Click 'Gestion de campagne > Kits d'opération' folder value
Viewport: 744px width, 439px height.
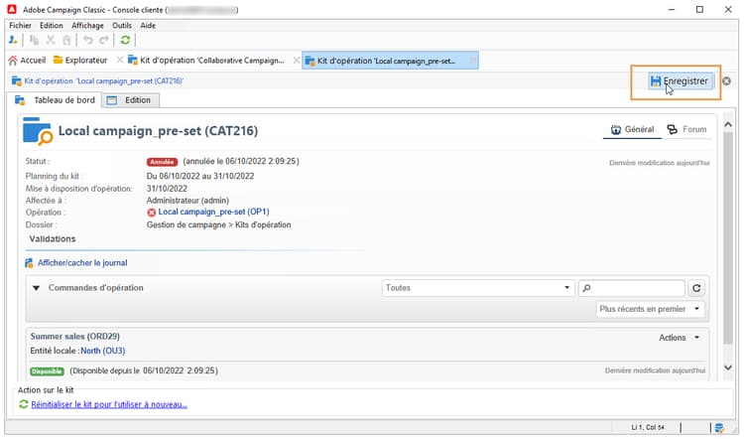click(219, 224)
